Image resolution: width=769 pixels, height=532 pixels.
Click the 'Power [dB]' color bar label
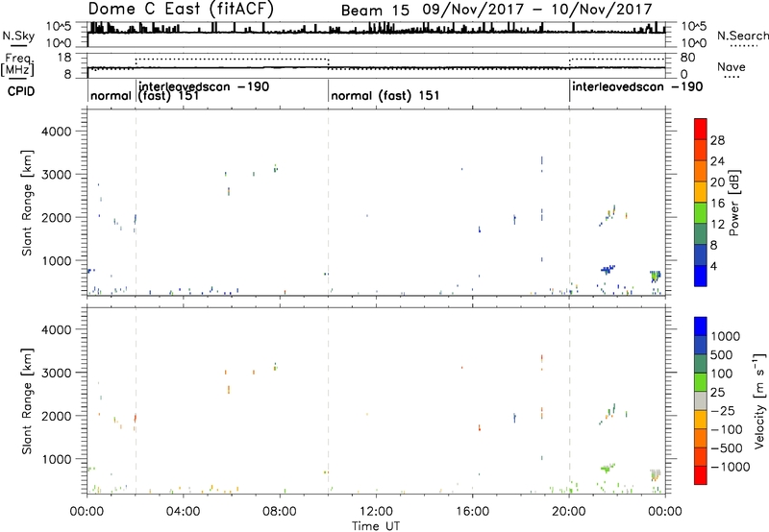[x=733, y=203]
